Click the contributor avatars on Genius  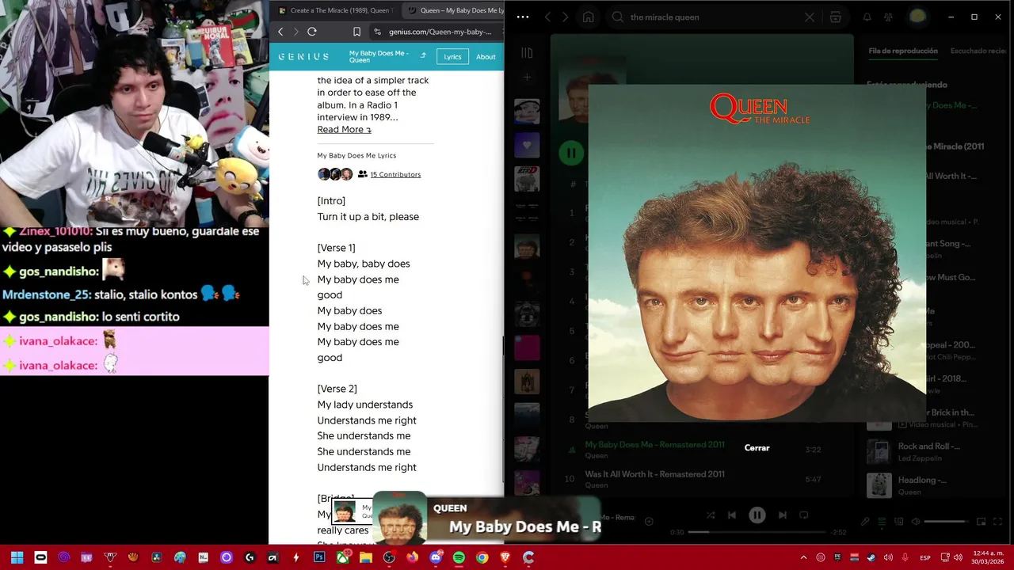(335, 174)
